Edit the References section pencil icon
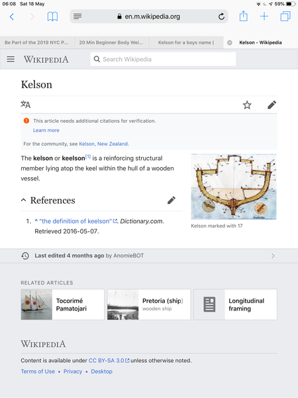This screenshot has width=298, height=398. point(172,200)
